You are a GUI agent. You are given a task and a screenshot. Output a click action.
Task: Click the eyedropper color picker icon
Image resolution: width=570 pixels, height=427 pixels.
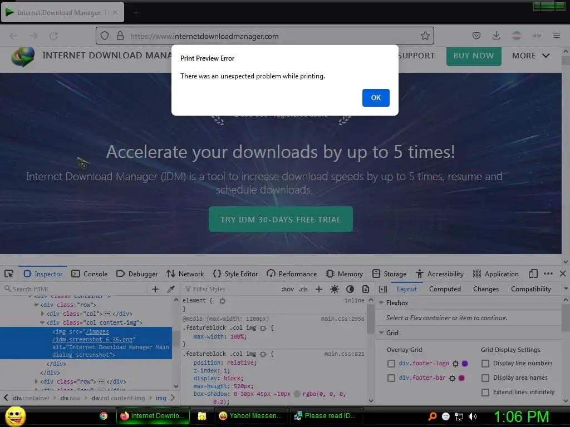pyautogui.click(x=170, y=289)
